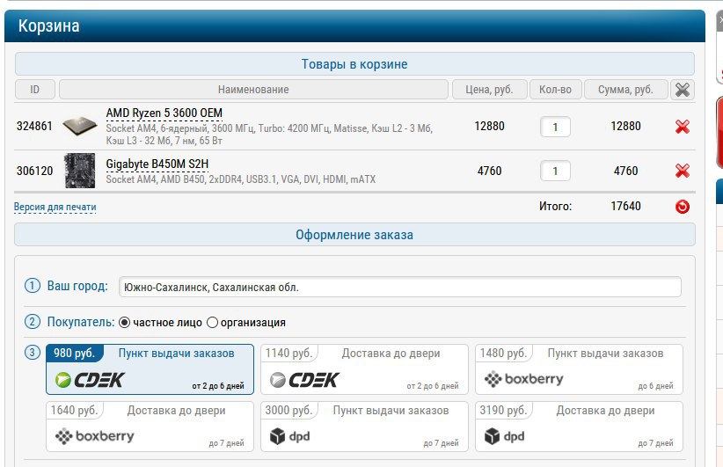723x467 pixels.
Task: Open Gigabyte B450M S2H product link
Action: coord(157,164)
